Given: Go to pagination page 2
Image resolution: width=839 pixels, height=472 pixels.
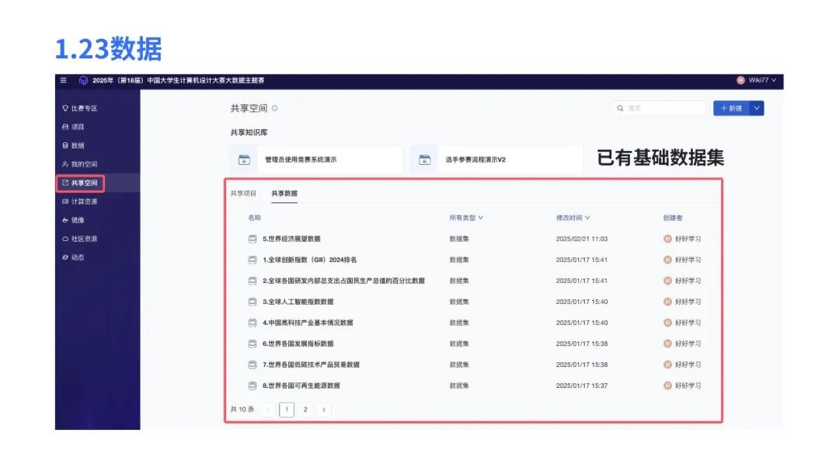Looking at the screenshot, I should 305,409.
